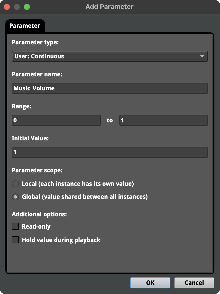Image resolution: width=220 pixels, height=294 pixels.
Task: Click the 'Parameter scope:' heading
Action: [37, 170]
